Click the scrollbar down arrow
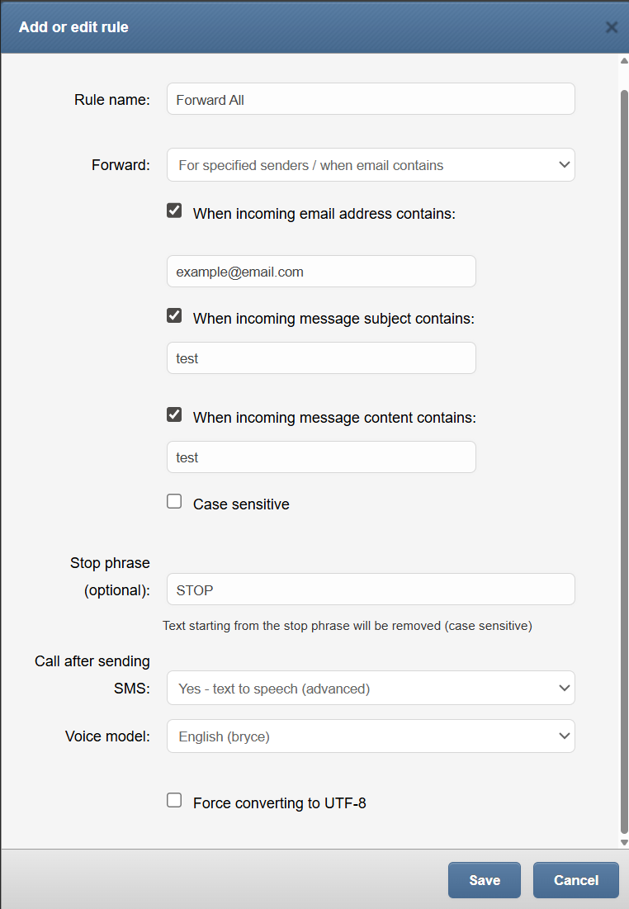 point(624,842)
